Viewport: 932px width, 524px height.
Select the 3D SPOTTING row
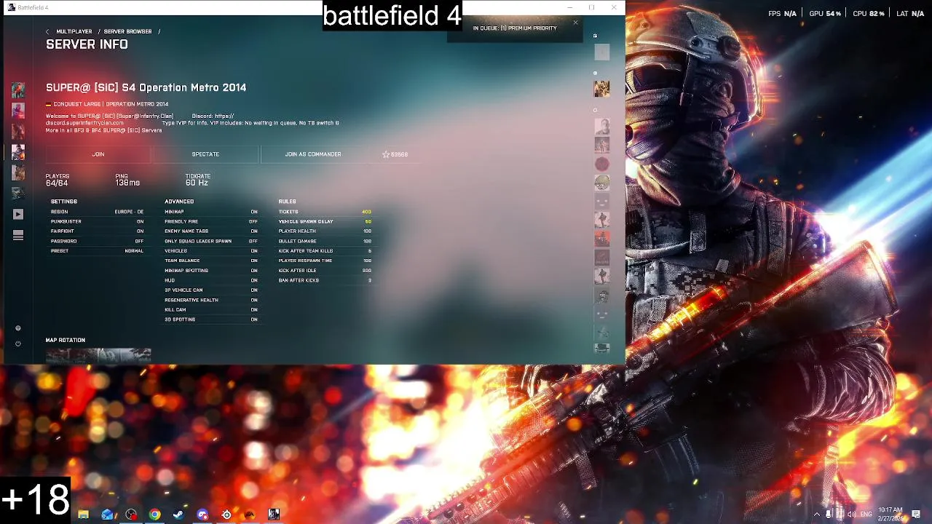[x=211, y=319]
